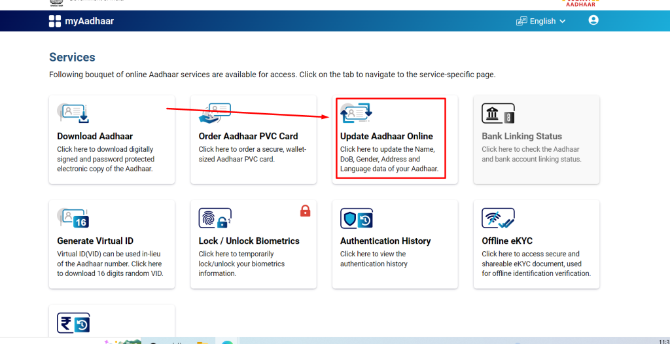Click the Download Aadhaar card icon

[x=73, y=113]
